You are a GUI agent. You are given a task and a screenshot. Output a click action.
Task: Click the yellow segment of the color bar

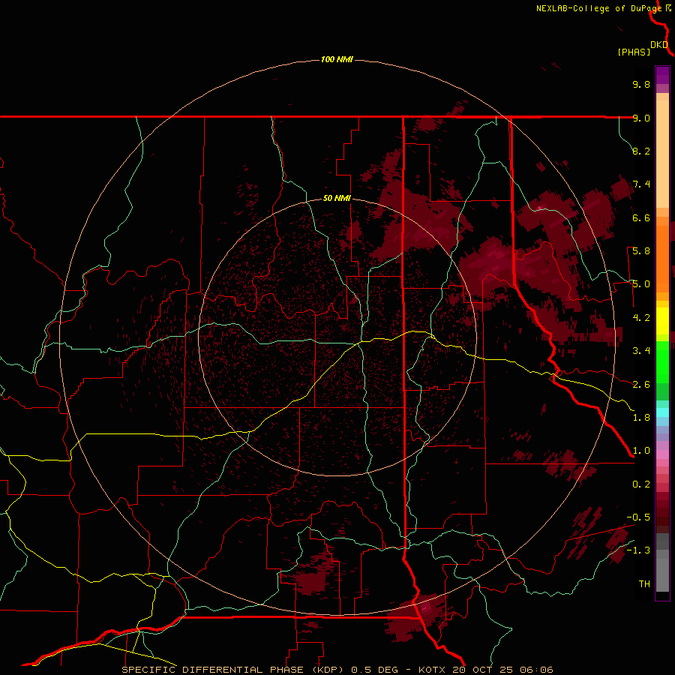[x=662, y=321]
